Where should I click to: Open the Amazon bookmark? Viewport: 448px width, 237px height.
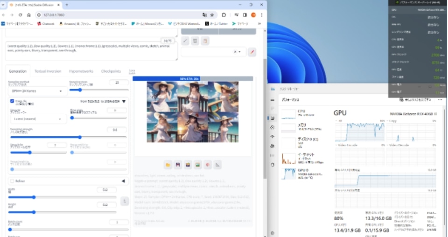(x=75, y=24)
